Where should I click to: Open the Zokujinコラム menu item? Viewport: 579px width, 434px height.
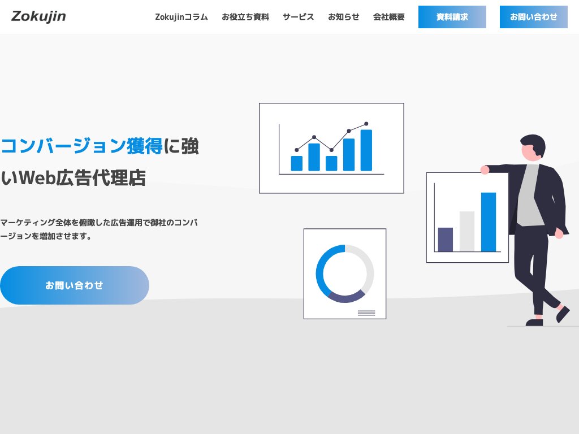182,17
